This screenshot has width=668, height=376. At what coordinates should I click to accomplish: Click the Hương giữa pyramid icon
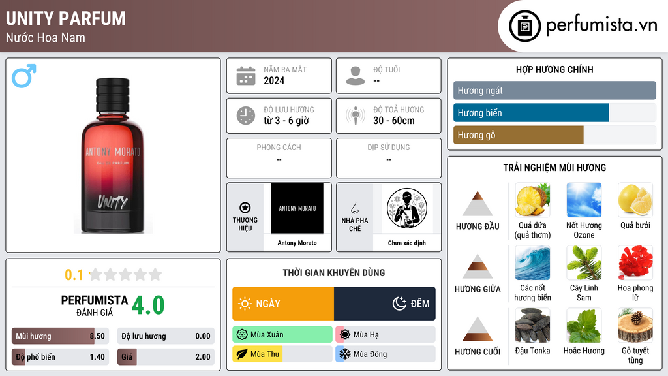[478, 266]
